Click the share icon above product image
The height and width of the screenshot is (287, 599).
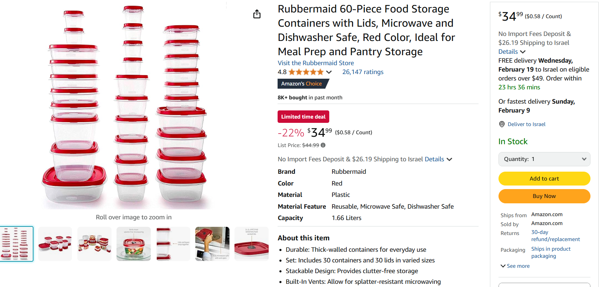(257, 14)
